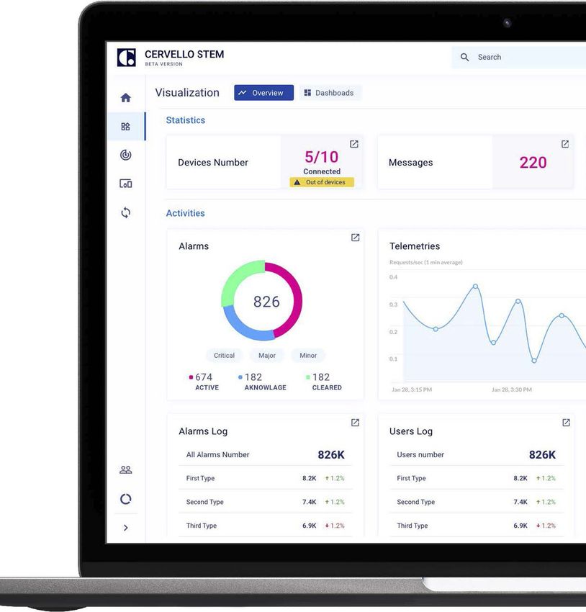Open the Users icon in sidebar

[x=126, y=469]
